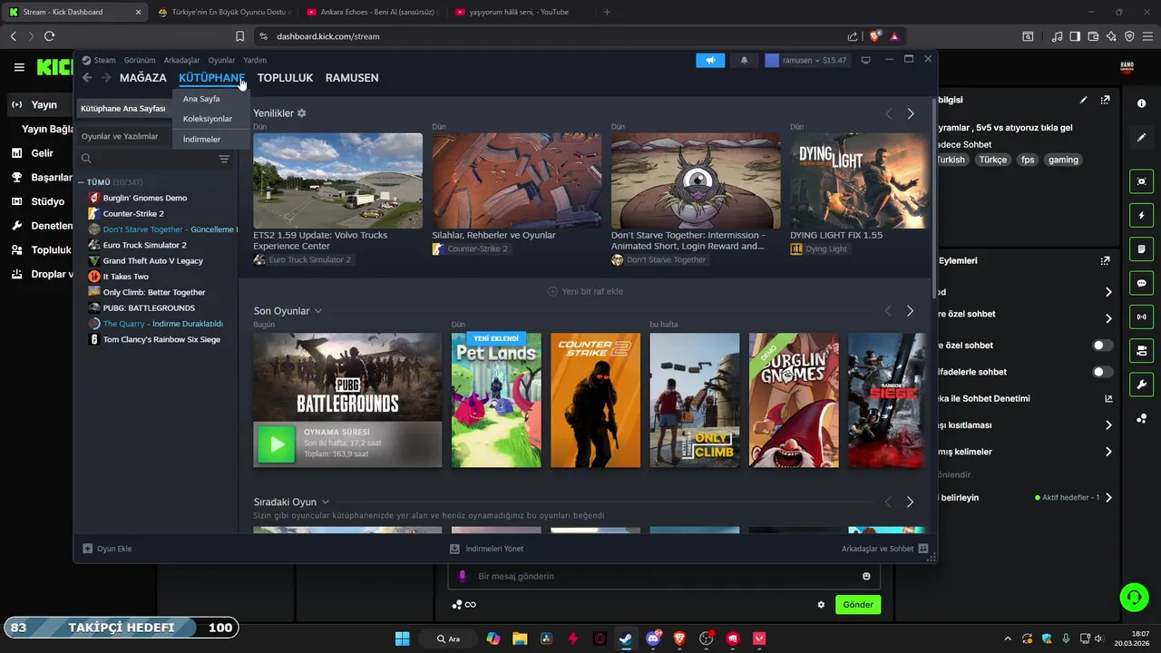Viewport: 1161px width, 653px height.
Task: Open the Yenilikler settings gear
Action: coord(302,113)
